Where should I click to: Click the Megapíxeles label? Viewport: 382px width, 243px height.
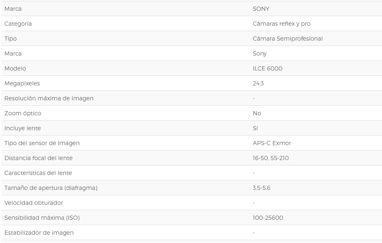pyautogui.click(x=22, y=83)
